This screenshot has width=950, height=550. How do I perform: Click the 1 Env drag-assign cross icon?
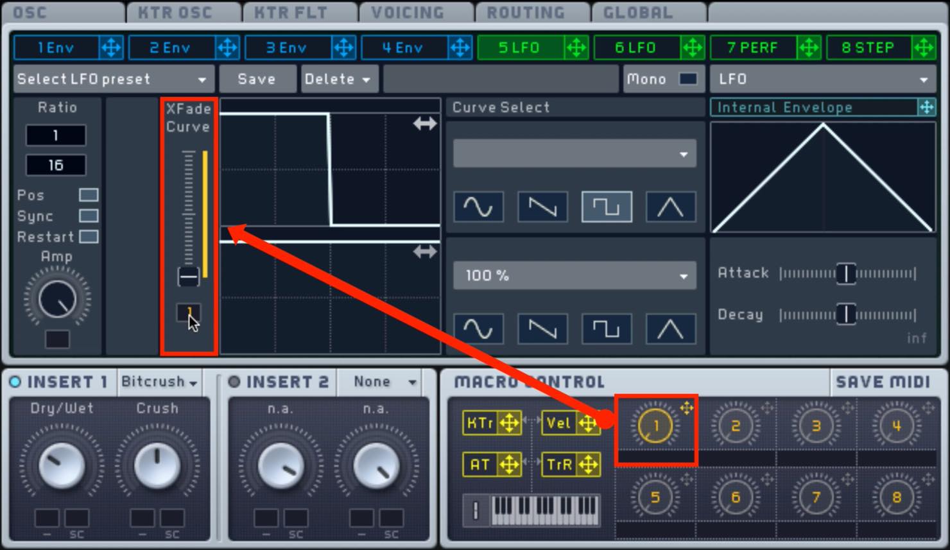(x=111, y=47)
